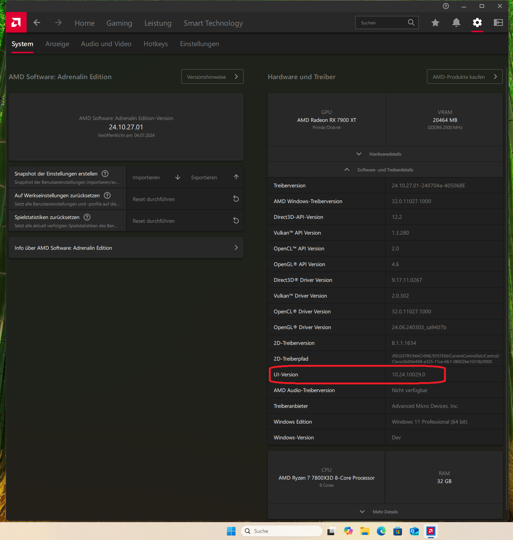Open the help question mark icon
The height and width of the screenshot is (540, 513).
pos(445,6)
